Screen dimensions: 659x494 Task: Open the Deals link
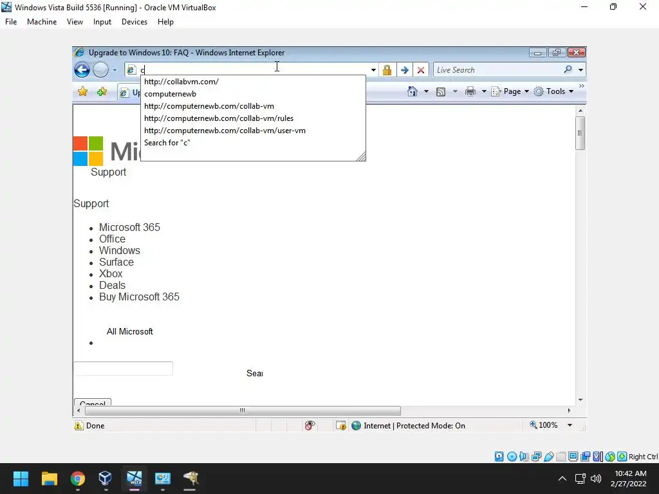(x=112, y=285)
